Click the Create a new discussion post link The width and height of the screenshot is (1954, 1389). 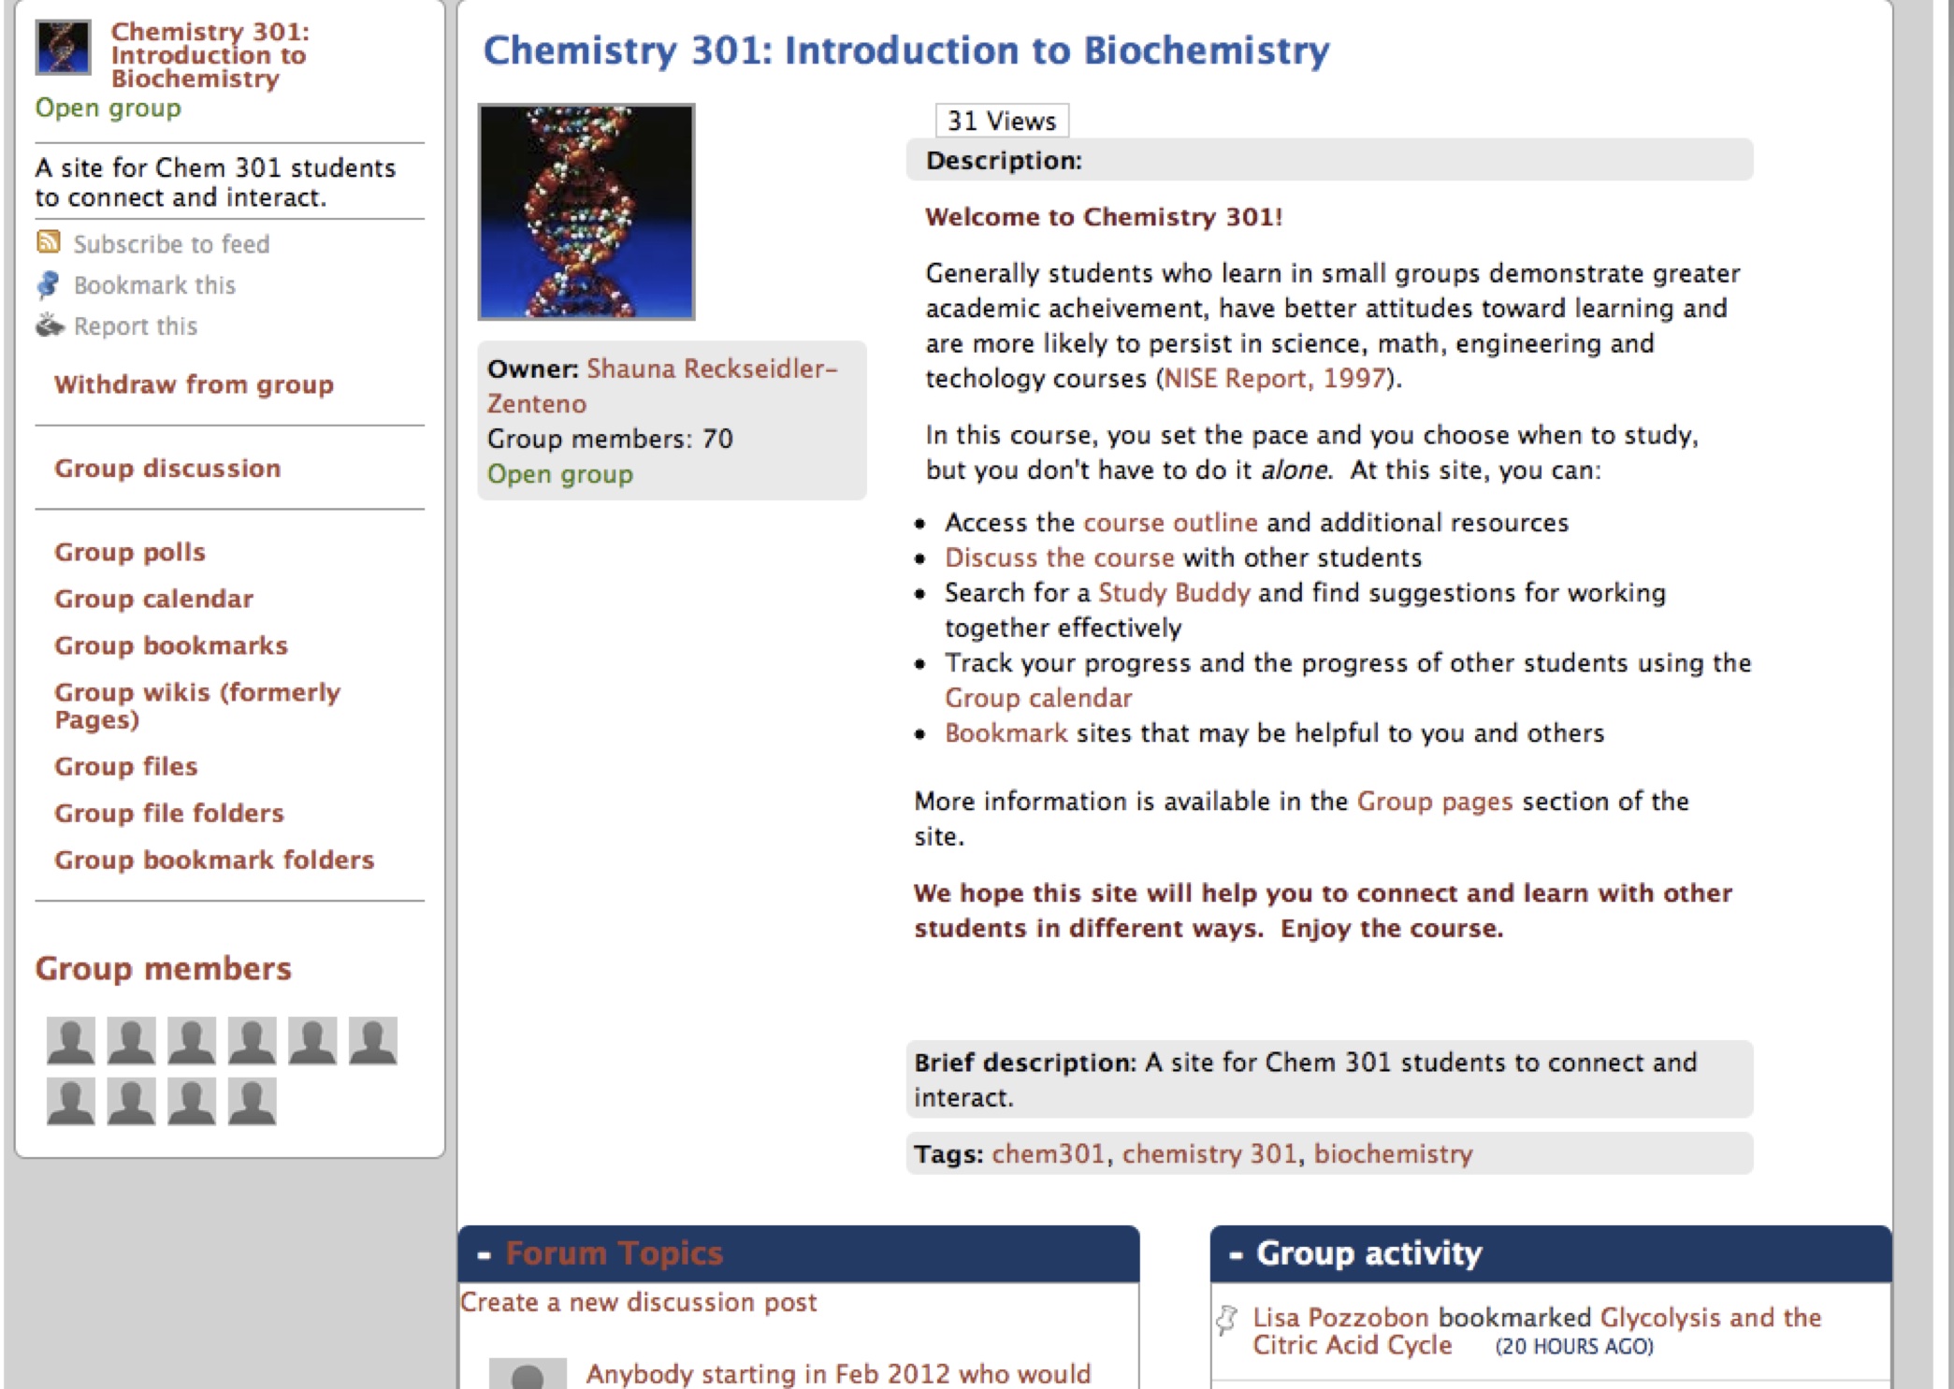pyautogui.click(x=639, y=1302)
